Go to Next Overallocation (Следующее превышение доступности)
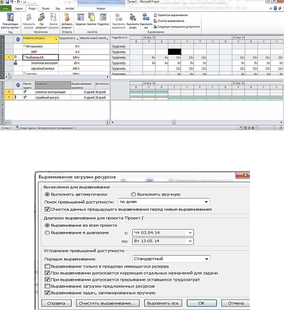Viewport: 284px width, 310px height. tap(177, 27)
